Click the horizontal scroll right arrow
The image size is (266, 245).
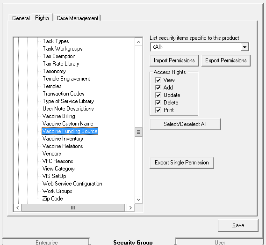(x=130, y=208)
